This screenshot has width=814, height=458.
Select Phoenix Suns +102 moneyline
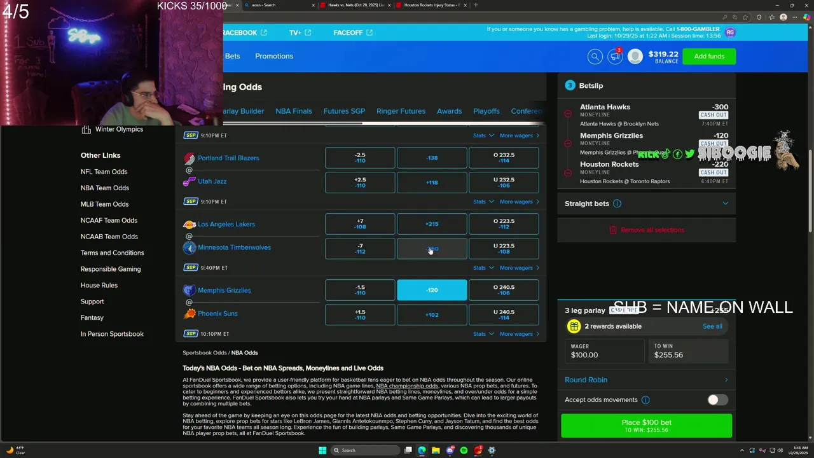(x=432, y=315)
